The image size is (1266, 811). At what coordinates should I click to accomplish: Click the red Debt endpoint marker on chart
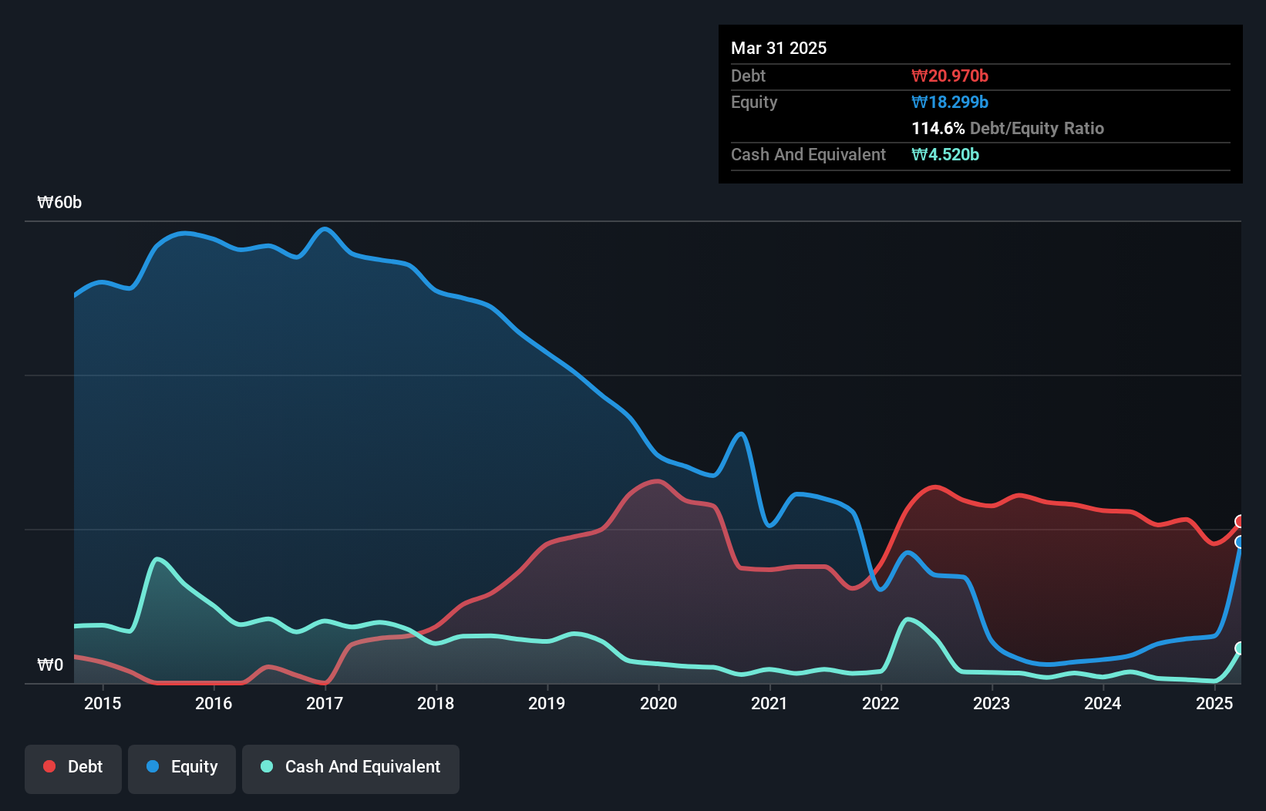click(x=1240, y=521)
